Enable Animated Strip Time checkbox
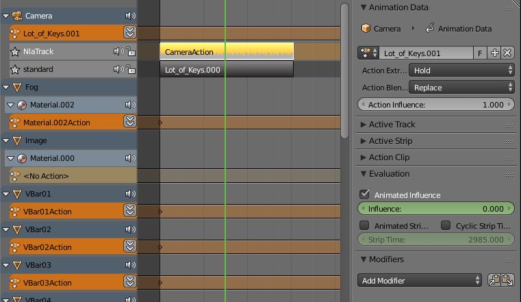Screen dimensions: 521x302 tap(364, 225)
